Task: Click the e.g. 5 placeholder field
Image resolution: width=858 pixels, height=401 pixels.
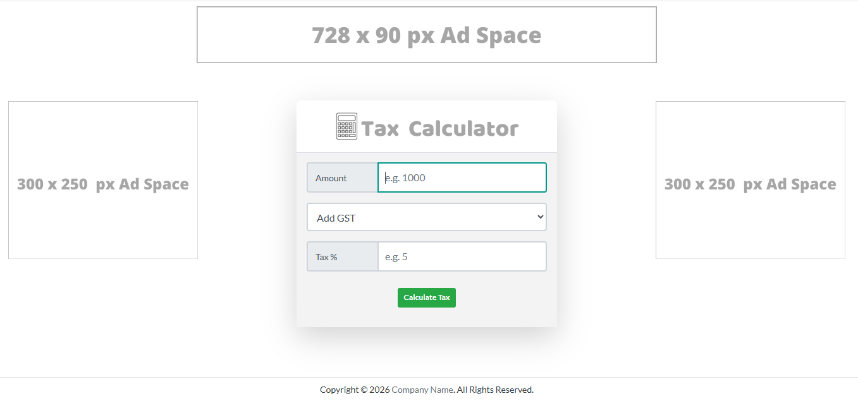Action: pyautogui.click(x=462, y=256)
